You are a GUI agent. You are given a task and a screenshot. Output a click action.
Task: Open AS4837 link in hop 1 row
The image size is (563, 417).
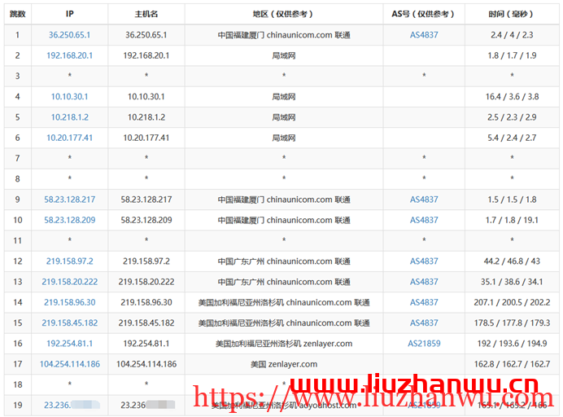click(424, 35)
